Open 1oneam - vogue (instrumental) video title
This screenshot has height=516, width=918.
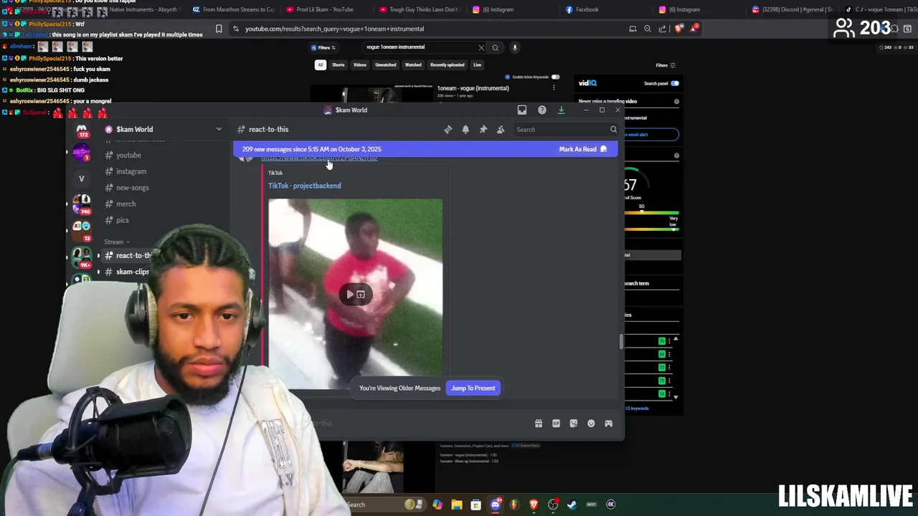click(x=473, y=88)
